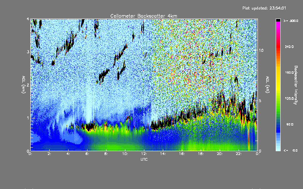Click the 'Ceilometer Backscatter 4km' plot title
The height and width of the screenshot is (189, 303).
point(144,16)
